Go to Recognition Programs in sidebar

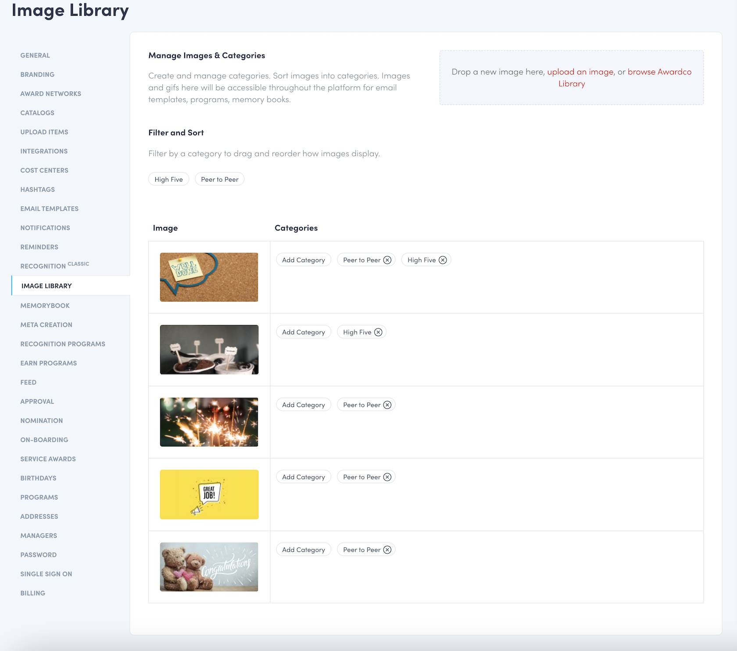[62, 344]
